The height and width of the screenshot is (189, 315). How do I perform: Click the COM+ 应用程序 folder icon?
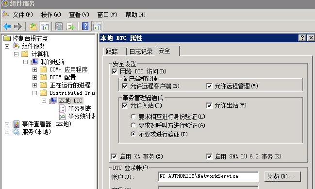click(x=43, y=69)
